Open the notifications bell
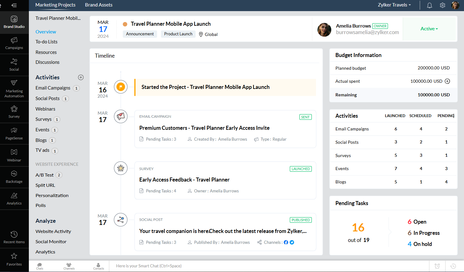 [429, 5]
